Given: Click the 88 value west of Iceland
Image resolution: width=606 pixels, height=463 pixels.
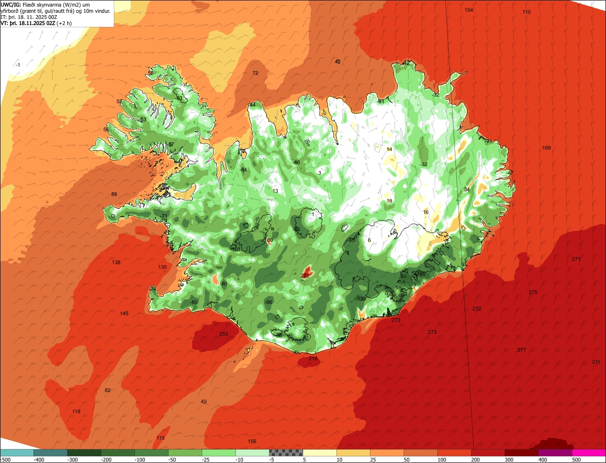Looking at the screenshot, I should point(114,194).
